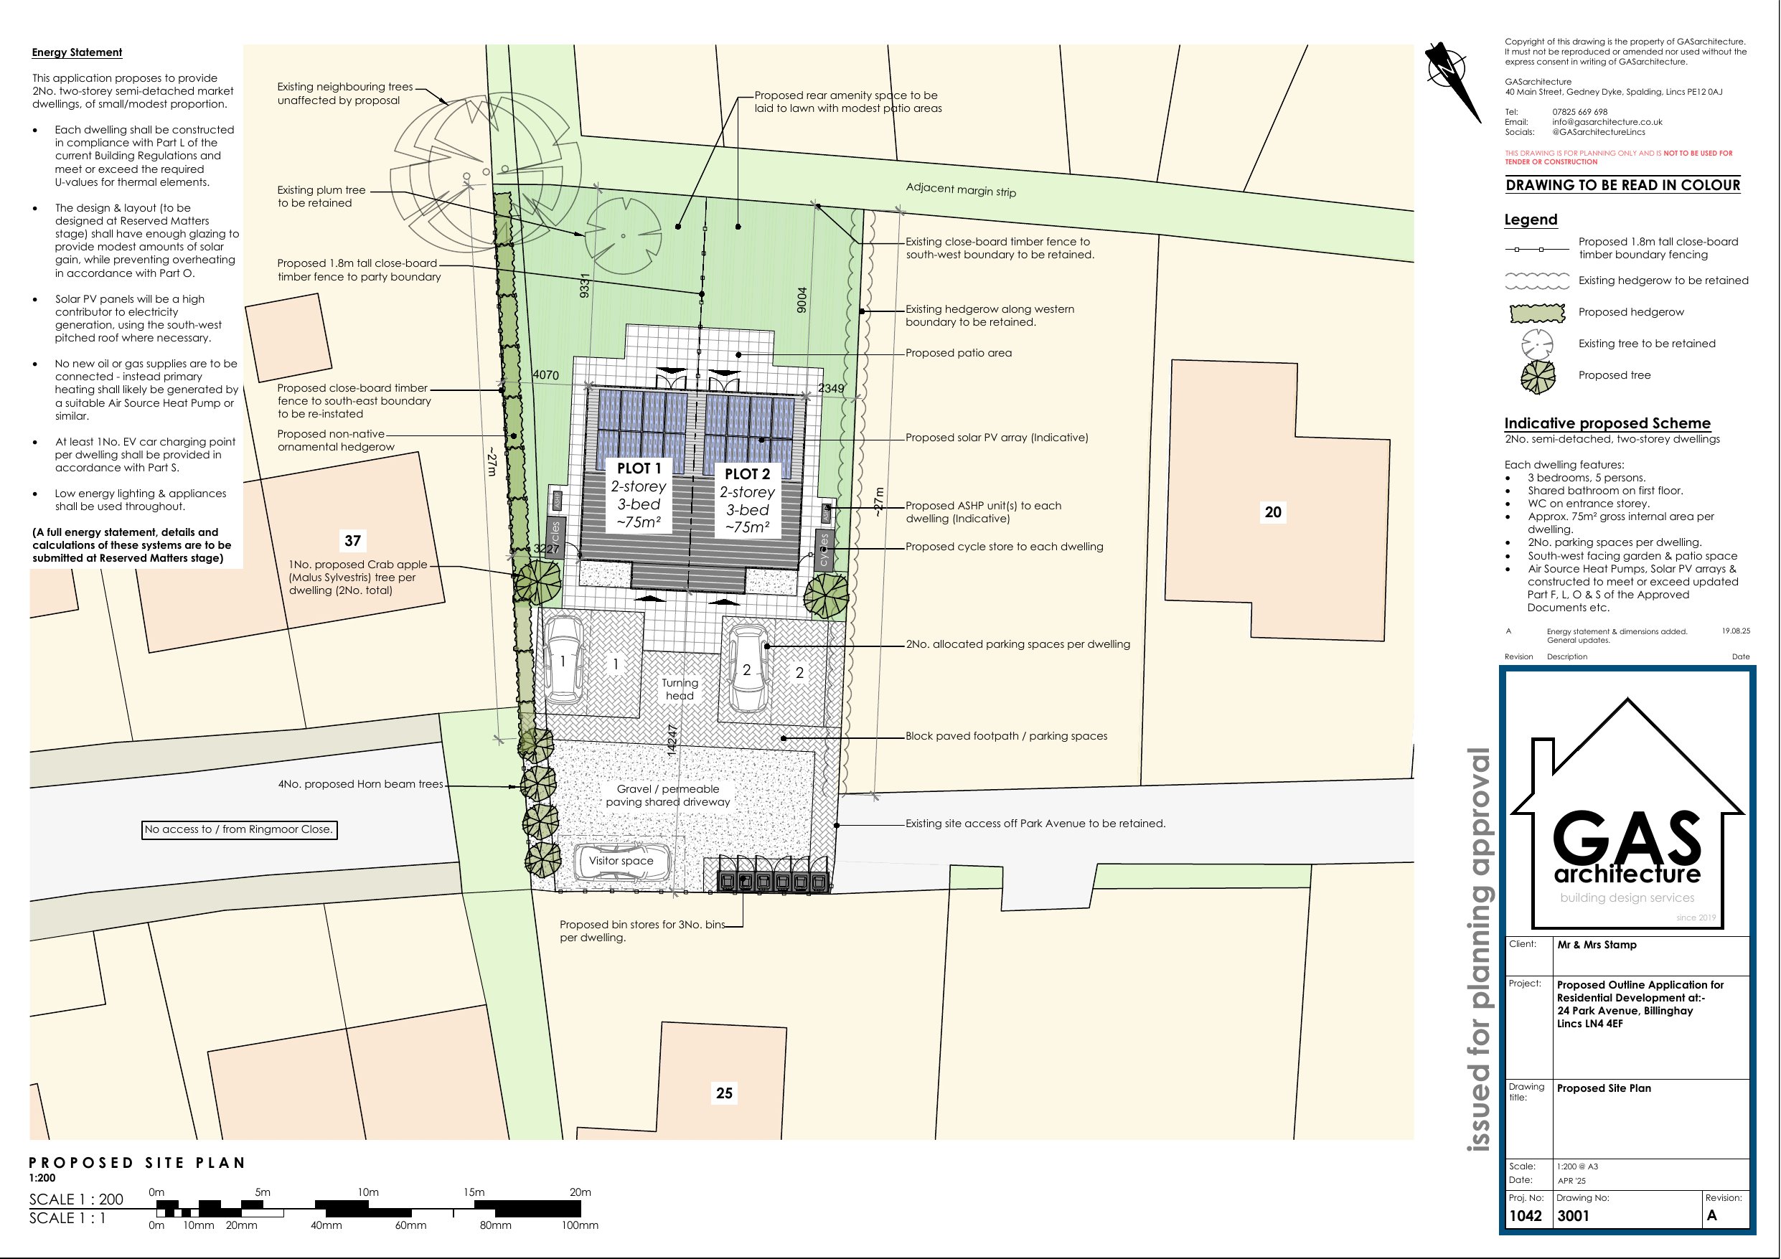Viewport: 1781px width, 1259px height.
Task: Click the PLOT 1 label
Action: click(x=639, y=468)
